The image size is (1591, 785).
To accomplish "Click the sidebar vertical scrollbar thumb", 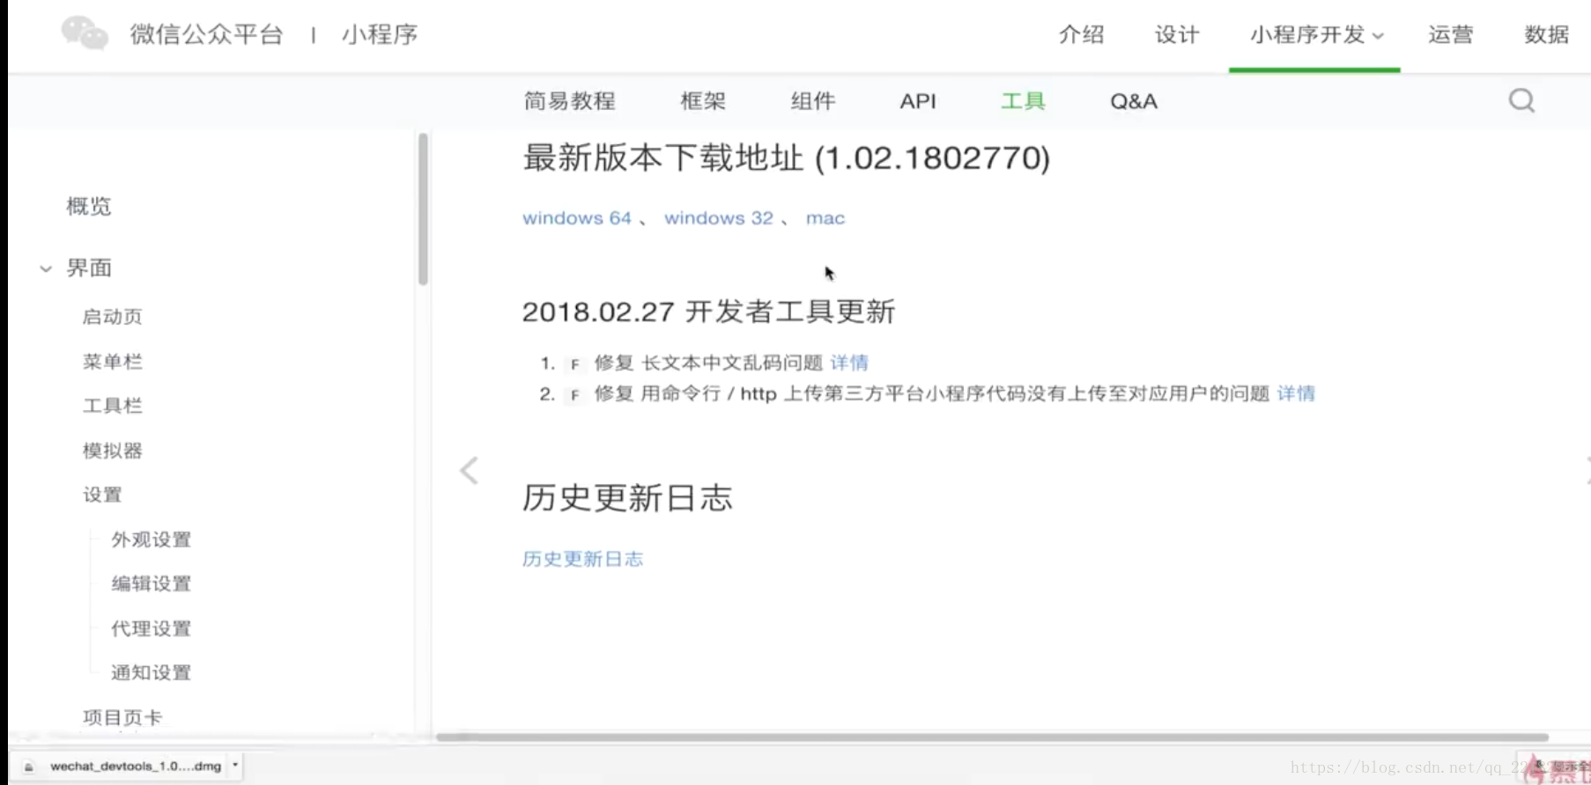I will click(423, 209).
